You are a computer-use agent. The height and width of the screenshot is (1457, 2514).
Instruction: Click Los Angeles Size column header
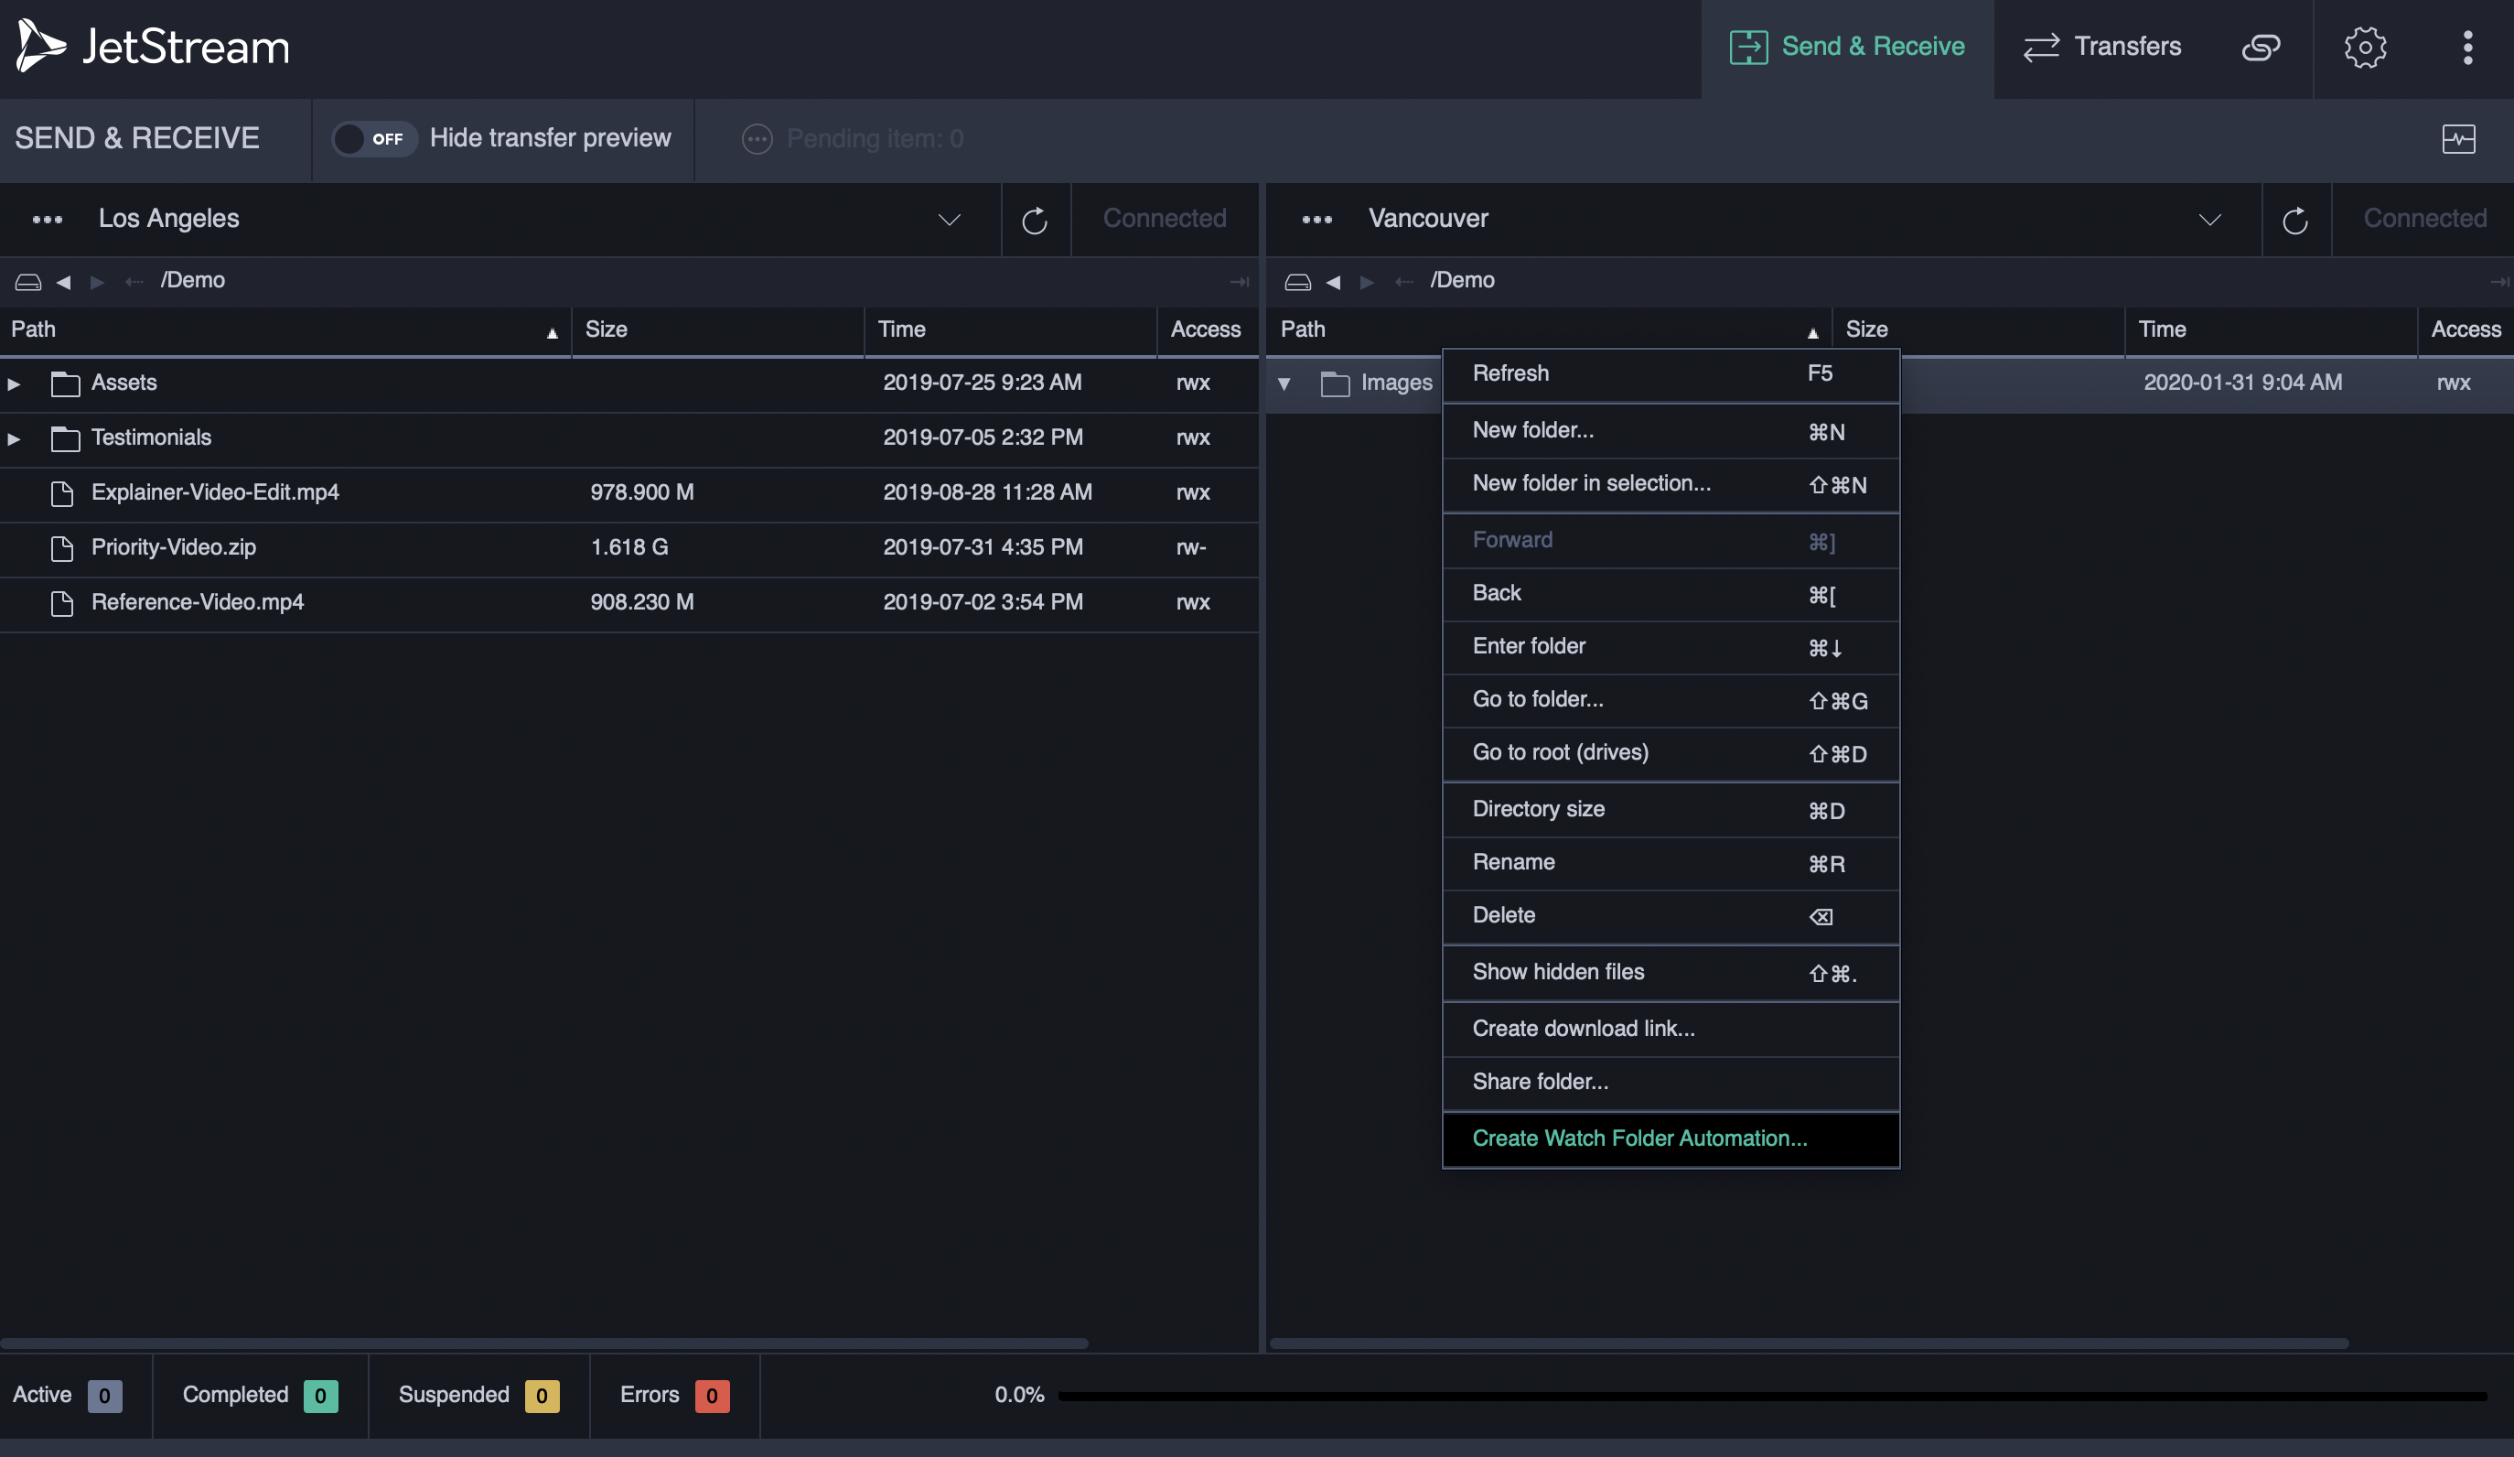tap(717, 330)
